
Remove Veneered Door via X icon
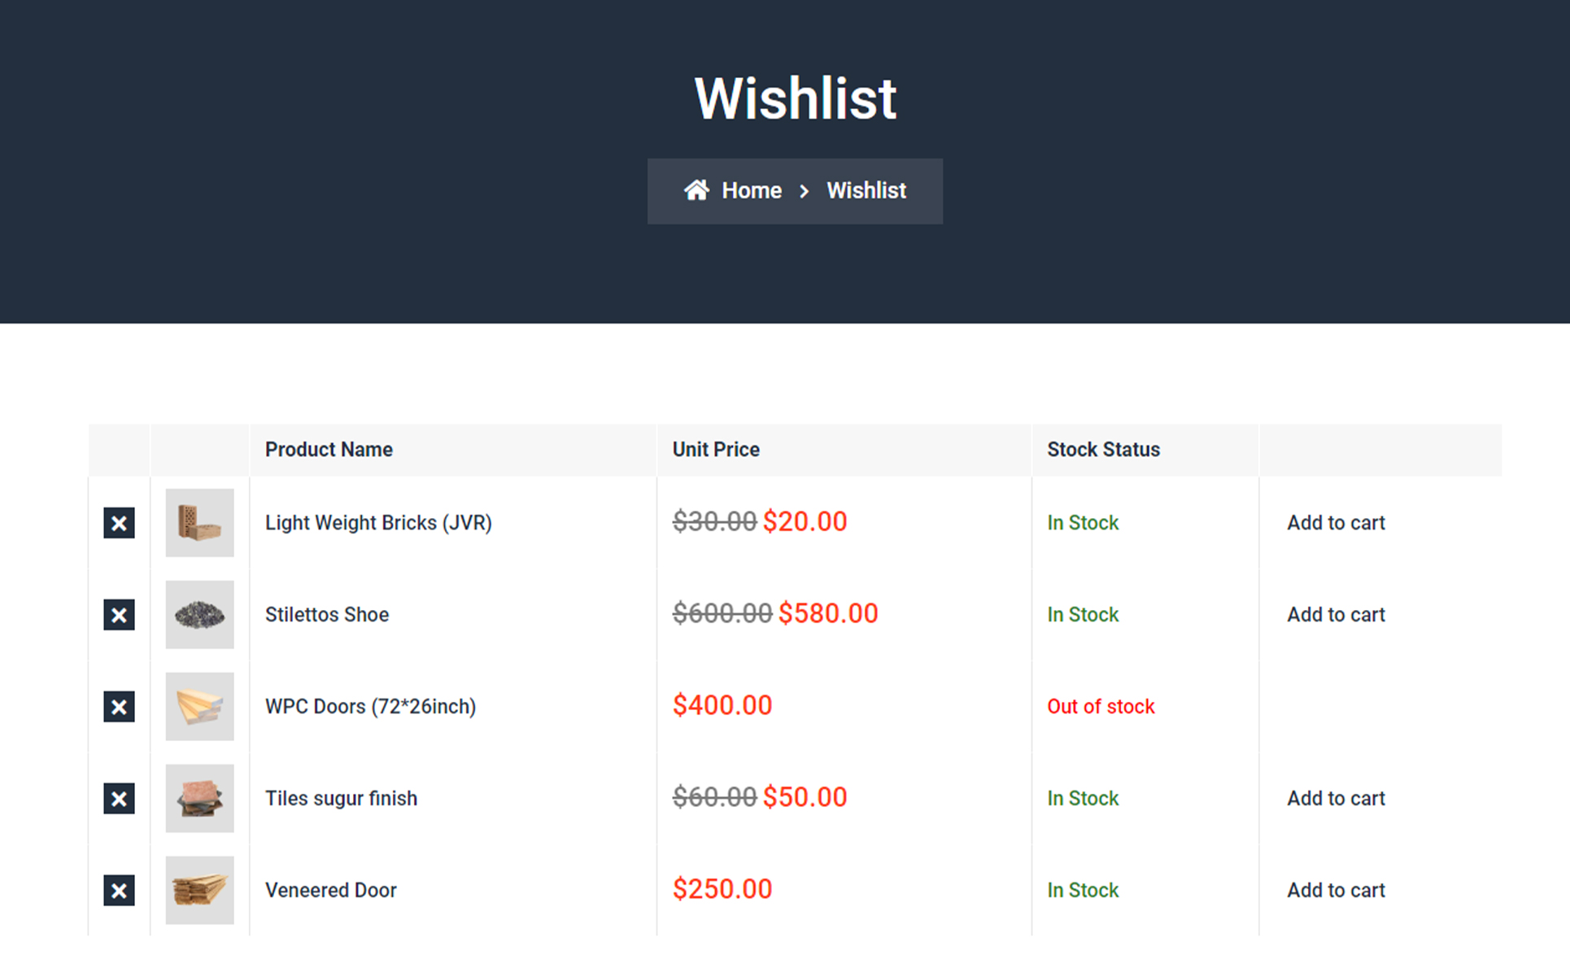coord(119,891)
